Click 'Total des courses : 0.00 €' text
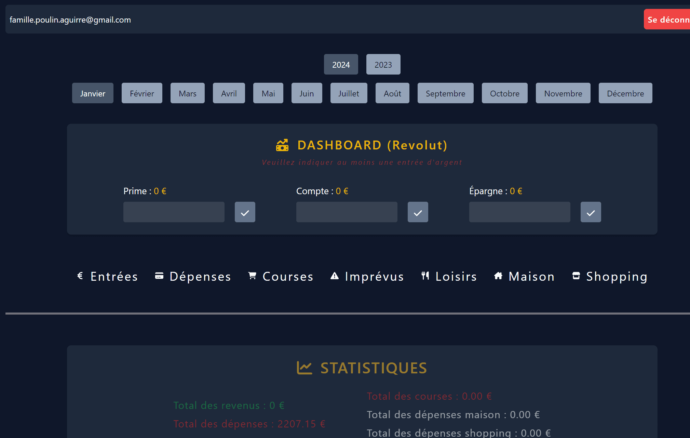This screenshot has width=690, height=438. 430,396
